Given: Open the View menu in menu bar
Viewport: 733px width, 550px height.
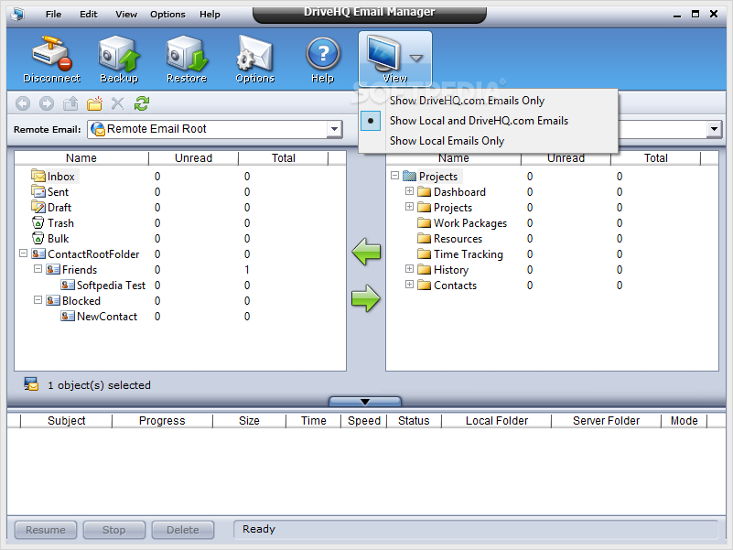Looking at the screenshot, I should click(126, 15).
